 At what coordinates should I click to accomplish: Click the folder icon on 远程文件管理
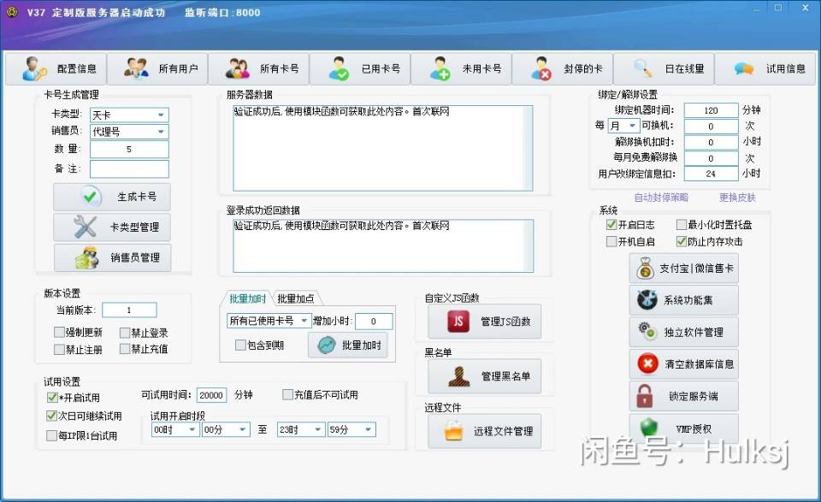pyautogui.click(x=453, y=431)
